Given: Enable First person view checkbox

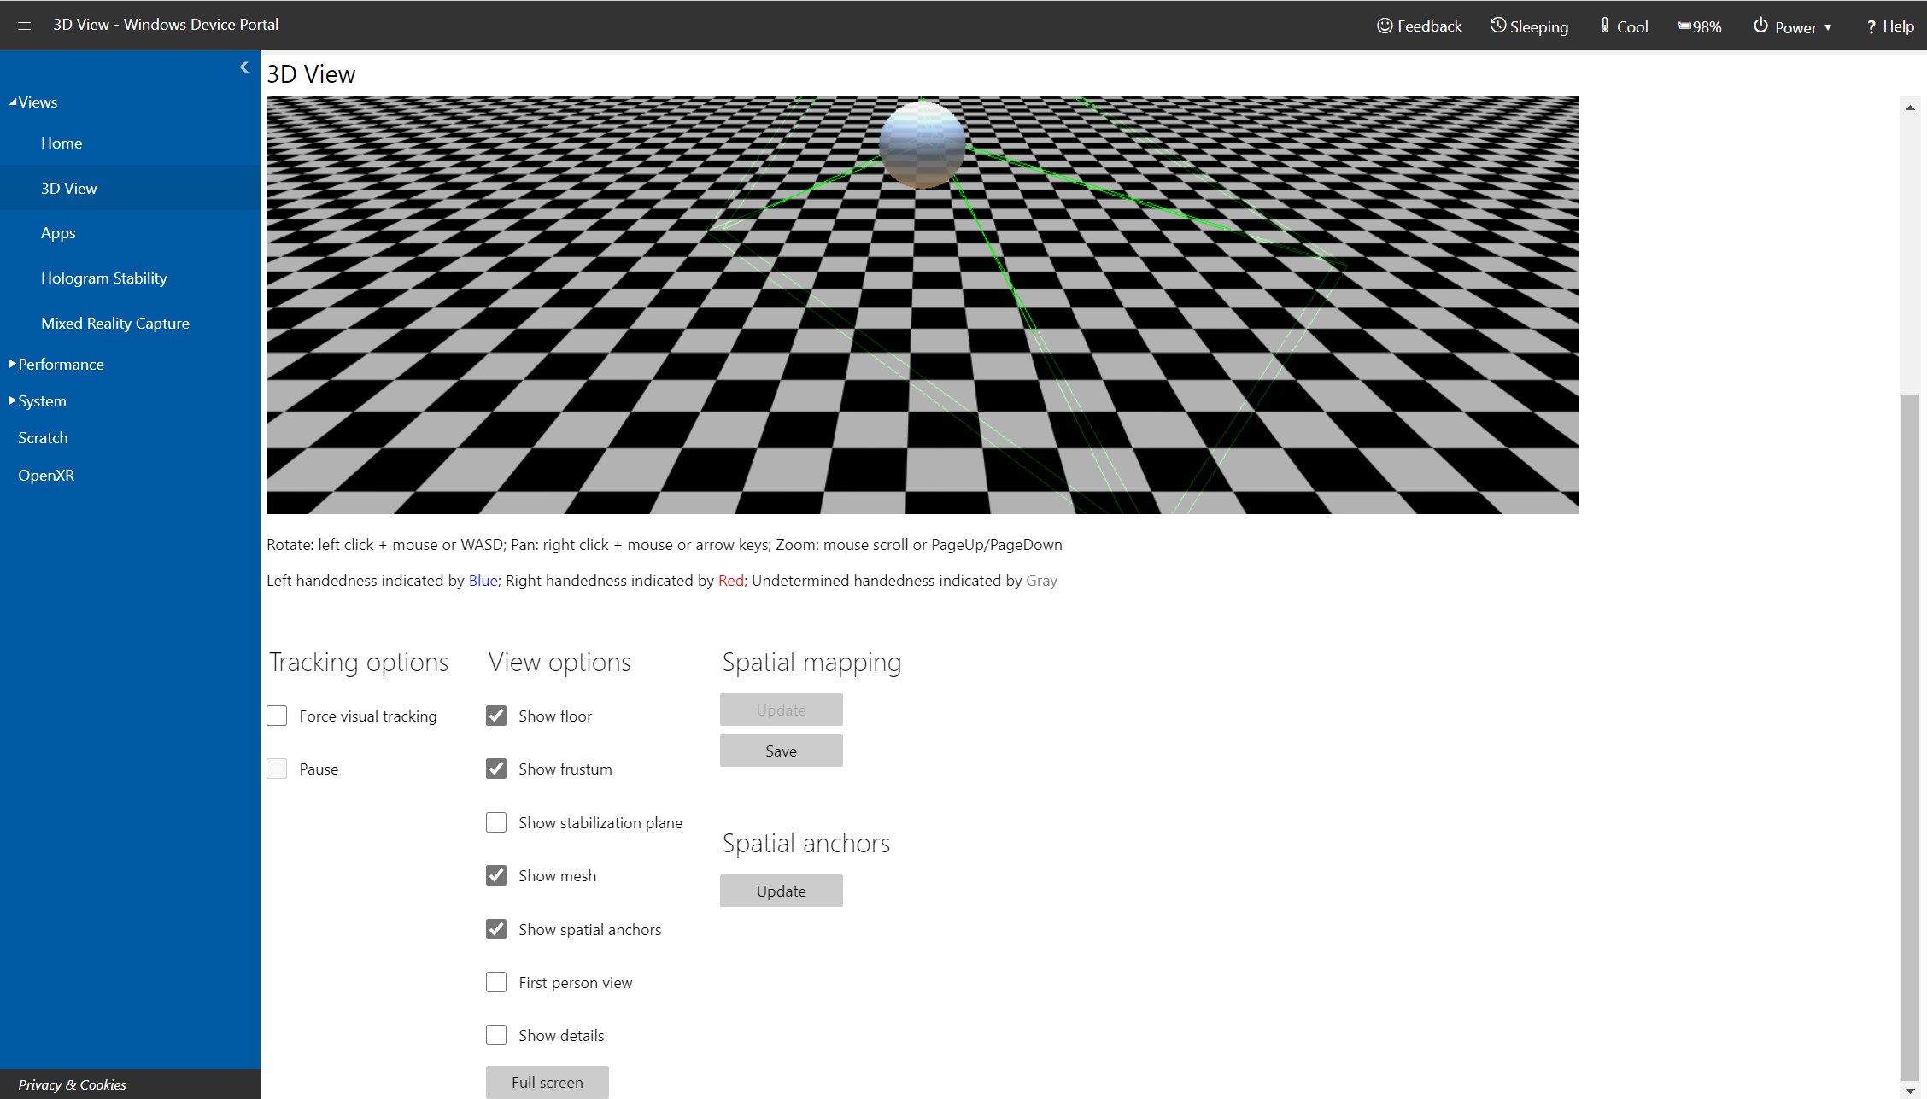Looking at the screenshot, I should [x=498, y=981].
